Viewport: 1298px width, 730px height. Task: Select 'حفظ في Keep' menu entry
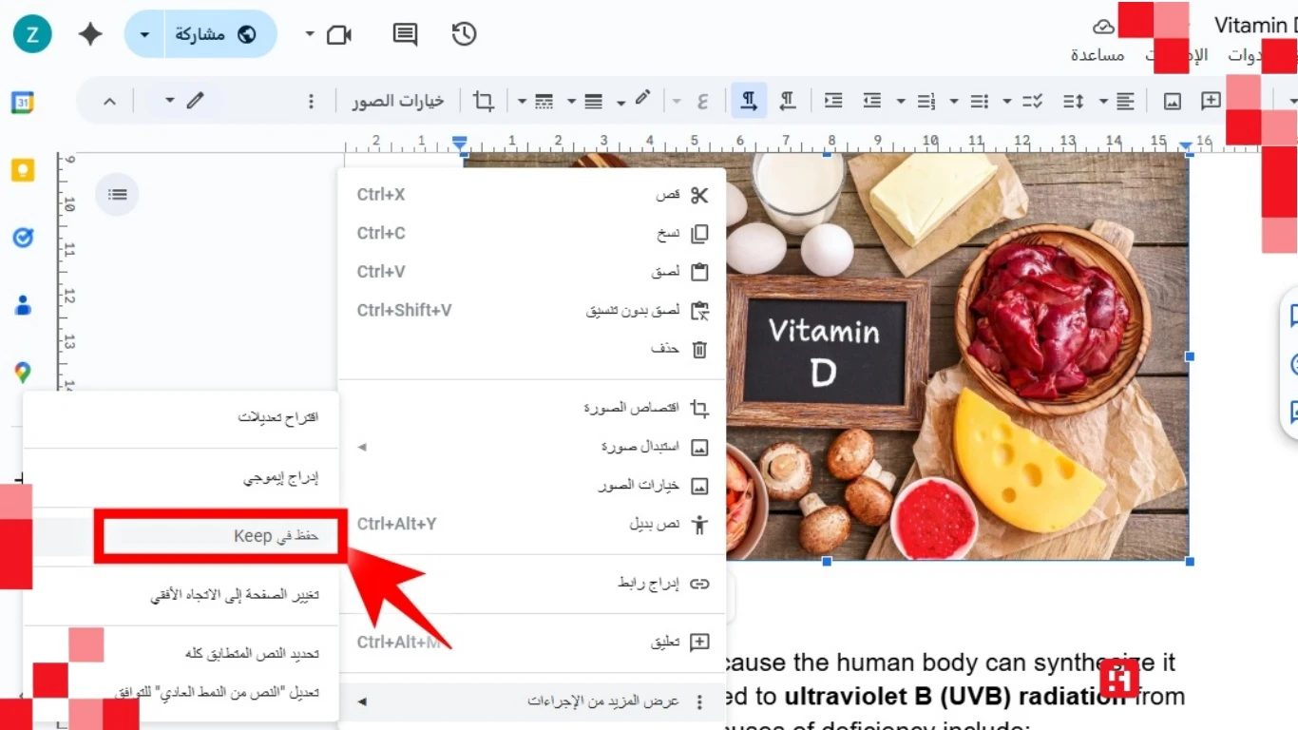pos(220,536)
